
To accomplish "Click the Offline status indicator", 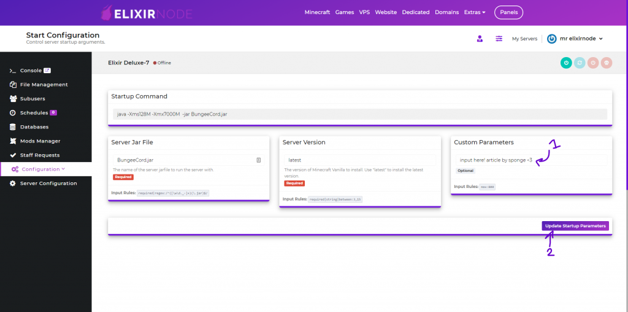I will pyautogui.click(x=162, y=63).
